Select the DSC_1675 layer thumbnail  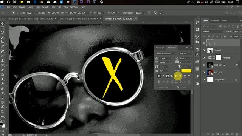210,72
